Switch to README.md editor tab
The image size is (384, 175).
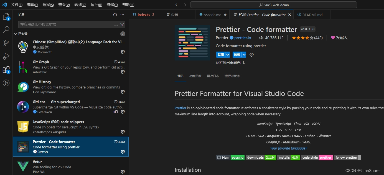coord(312,15)
